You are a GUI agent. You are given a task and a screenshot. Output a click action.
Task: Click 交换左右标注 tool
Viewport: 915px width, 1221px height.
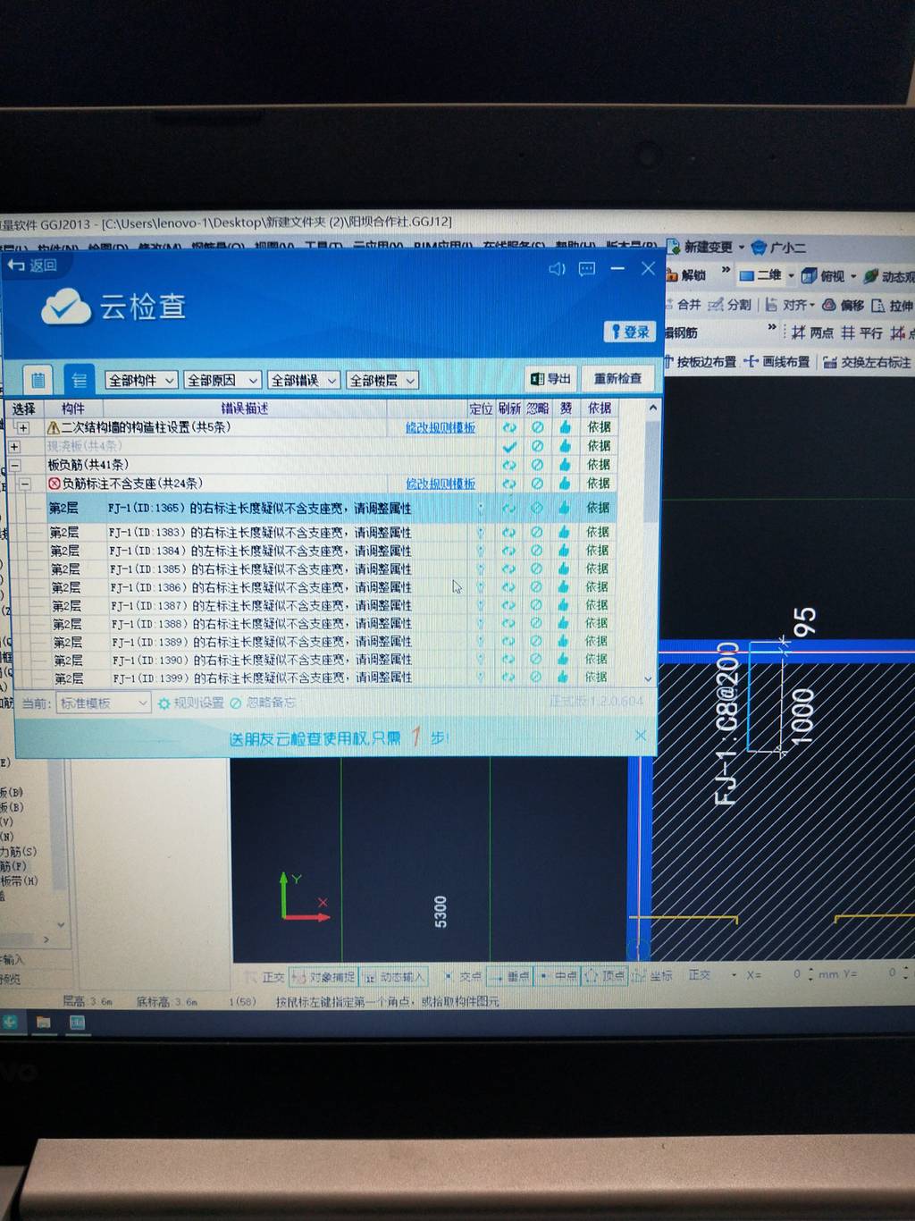(x=867, y=362)
